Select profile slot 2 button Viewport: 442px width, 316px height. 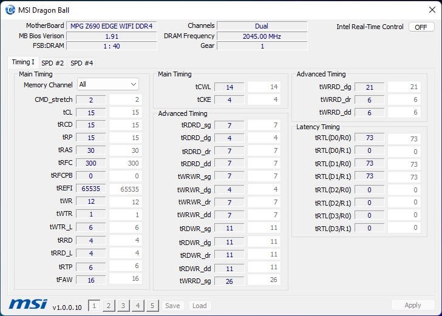(x=109, y=306)
